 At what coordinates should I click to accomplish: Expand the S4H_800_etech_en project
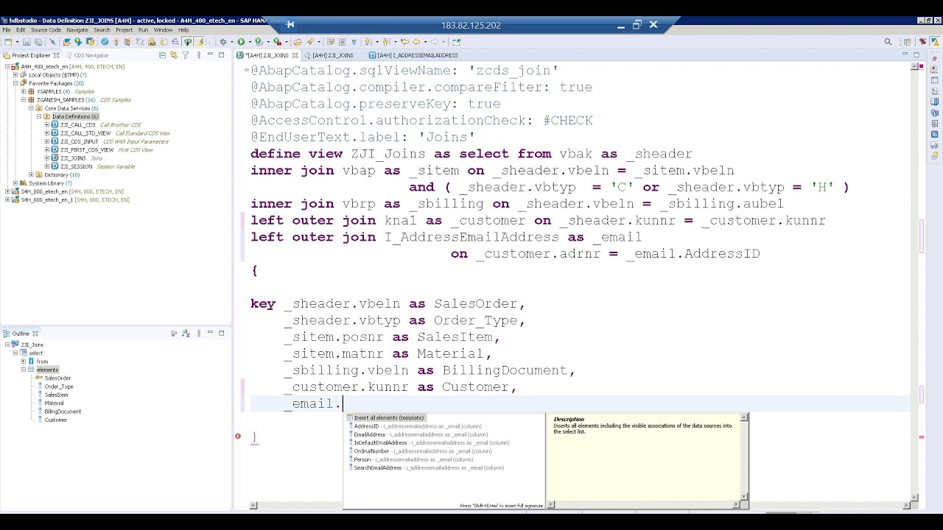[7, 191]
